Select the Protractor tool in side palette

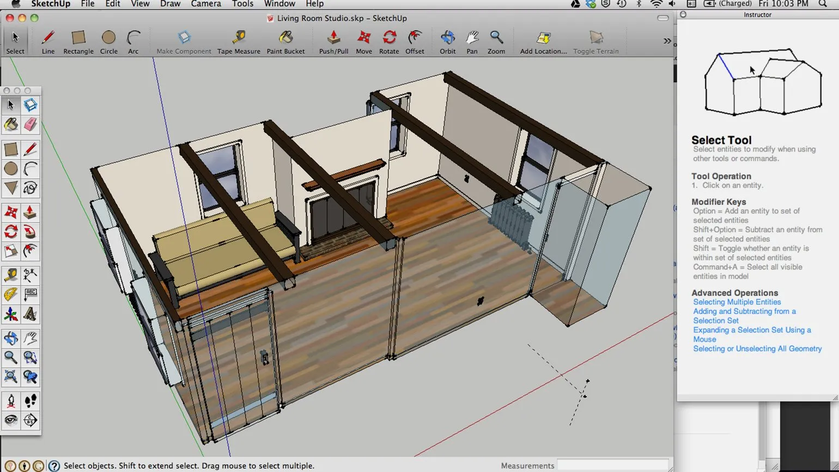coord(10,295)
